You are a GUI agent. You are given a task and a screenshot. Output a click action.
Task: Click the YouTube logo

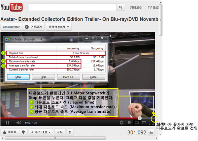(12, 7)
